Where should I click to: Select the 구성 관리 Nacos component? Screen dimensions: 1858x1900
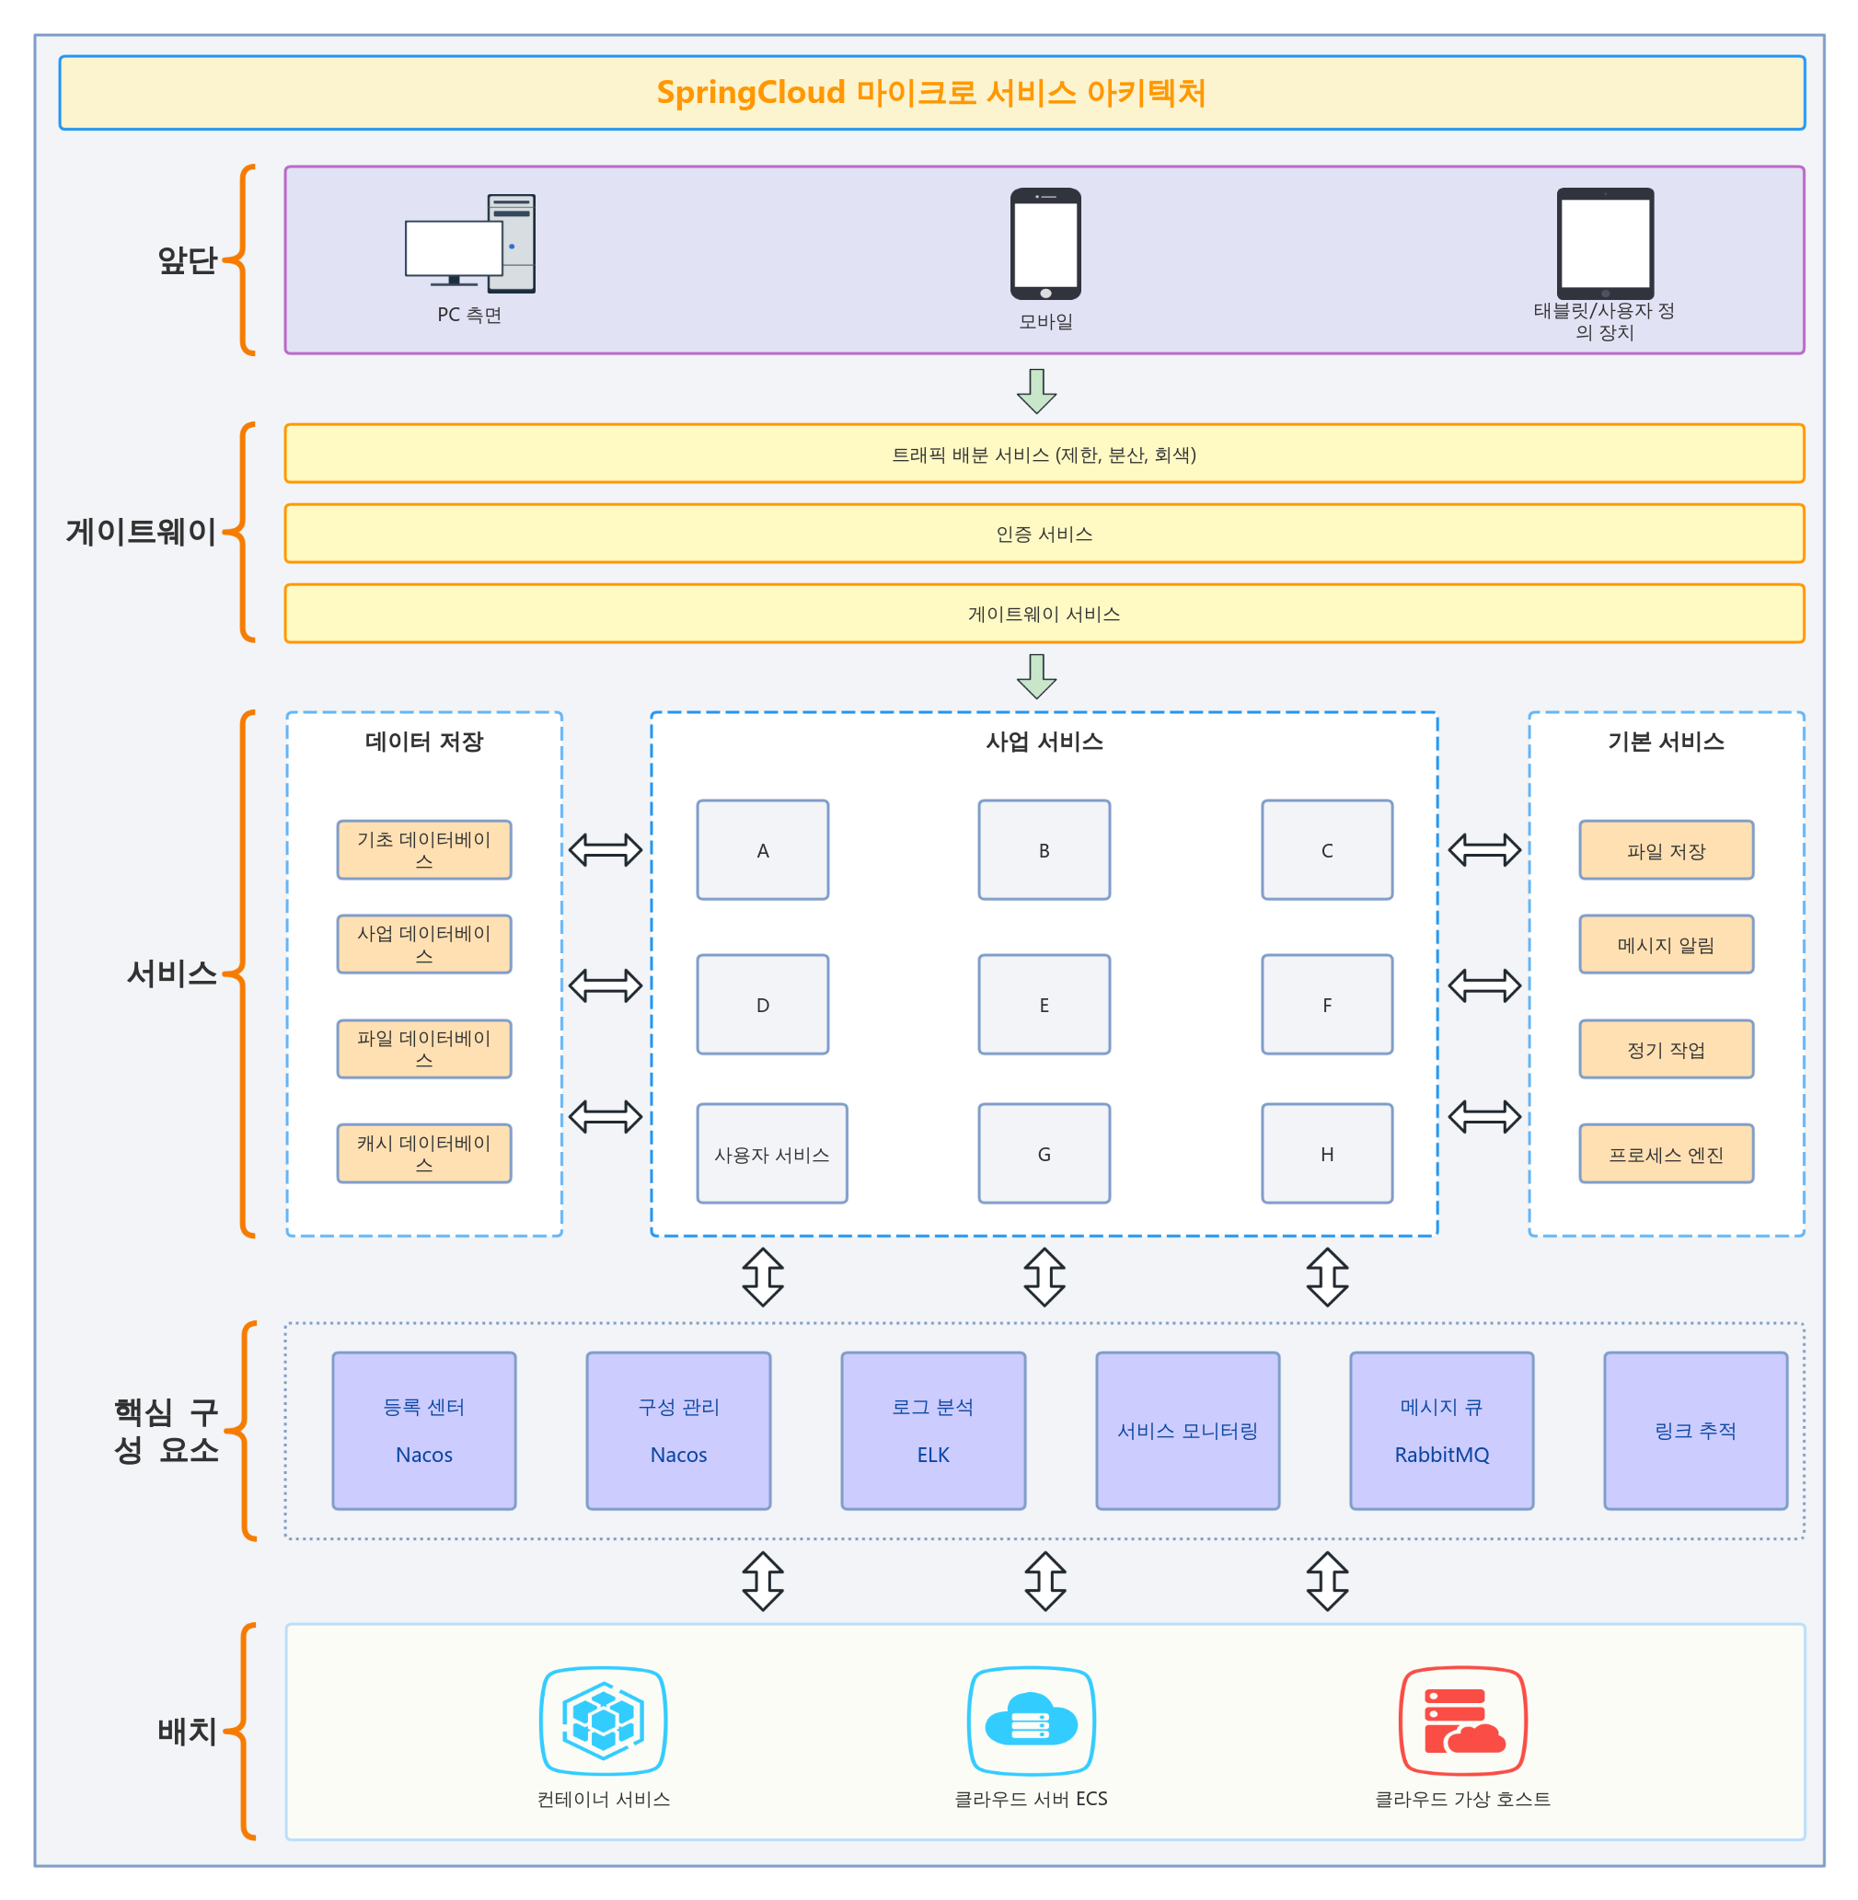(679, 1431)
